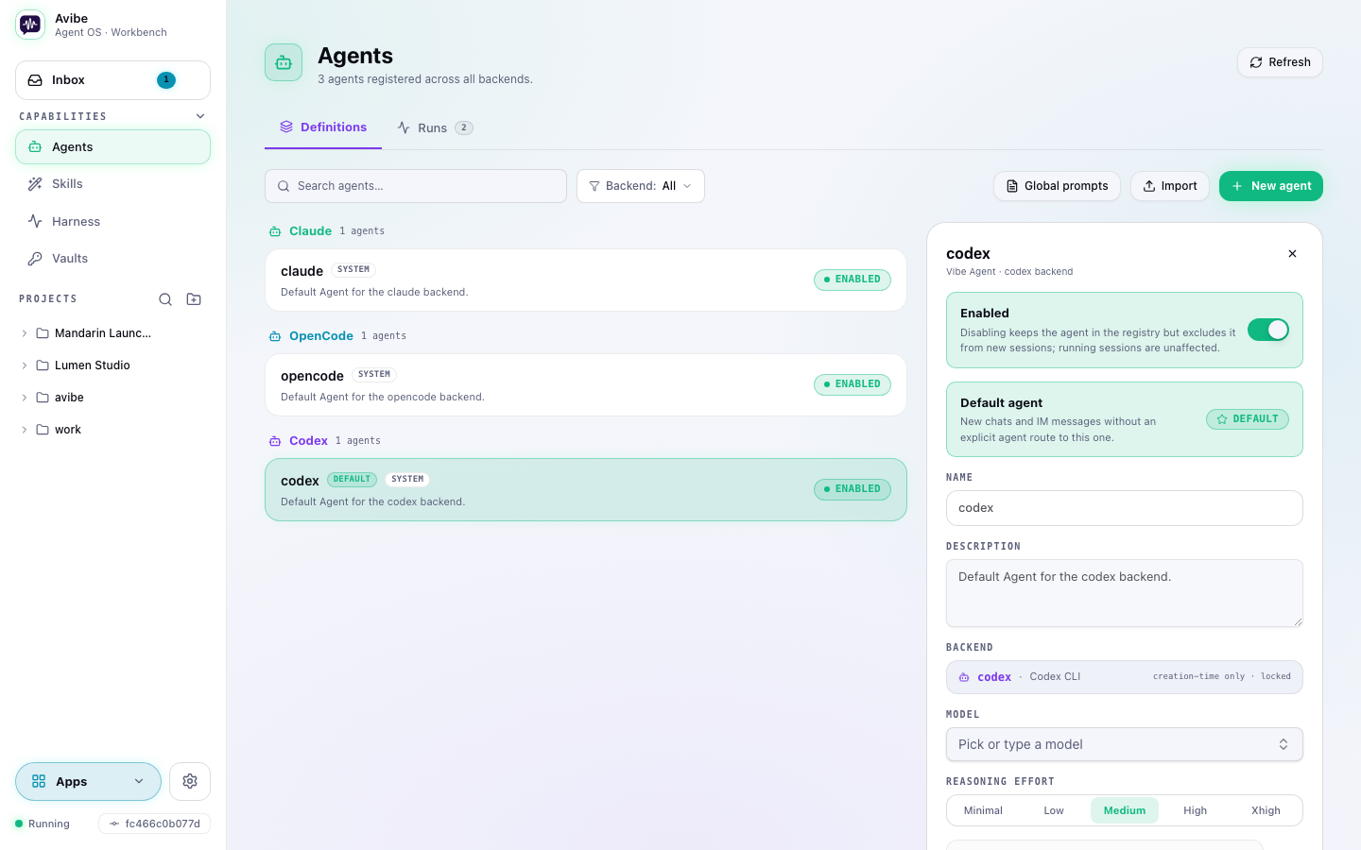Click the DEFAULT tag on codex card

pyautogui.click(x=352, y=480)
